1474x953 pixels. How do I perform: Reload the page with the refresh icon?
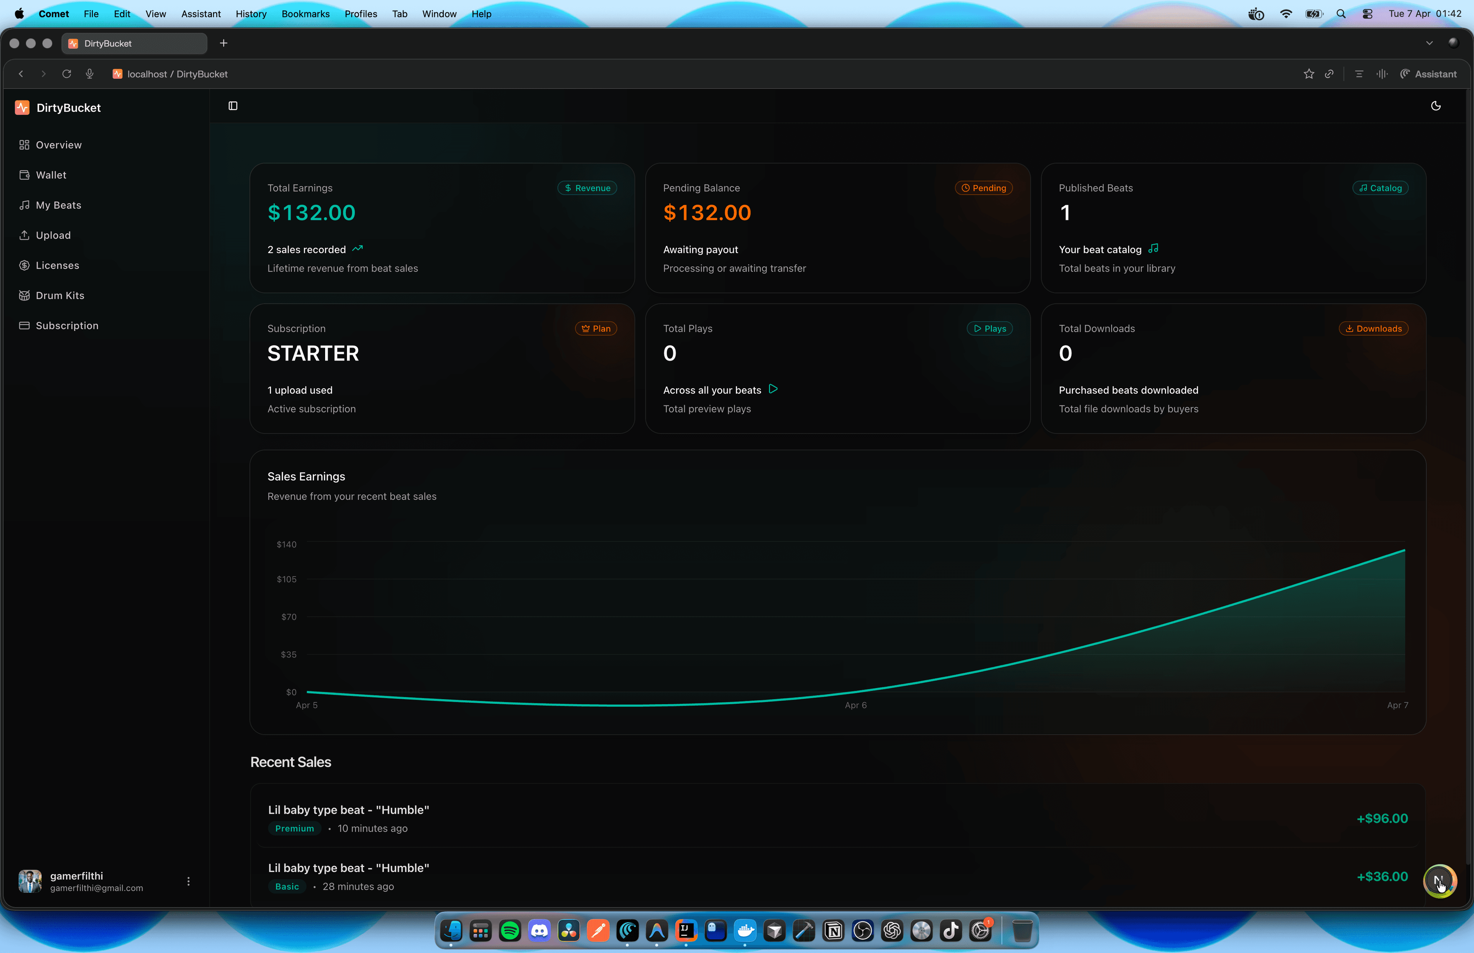66,74
